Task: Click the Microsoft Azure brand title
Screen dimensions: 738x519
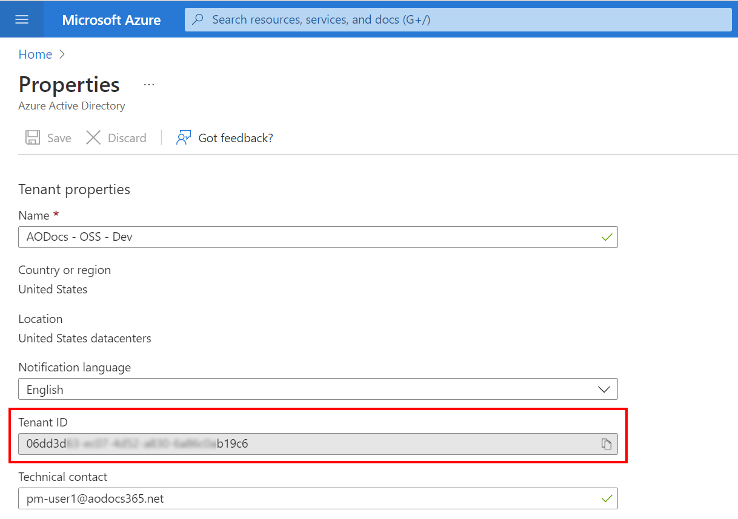Action: click(x=111, y=19)
